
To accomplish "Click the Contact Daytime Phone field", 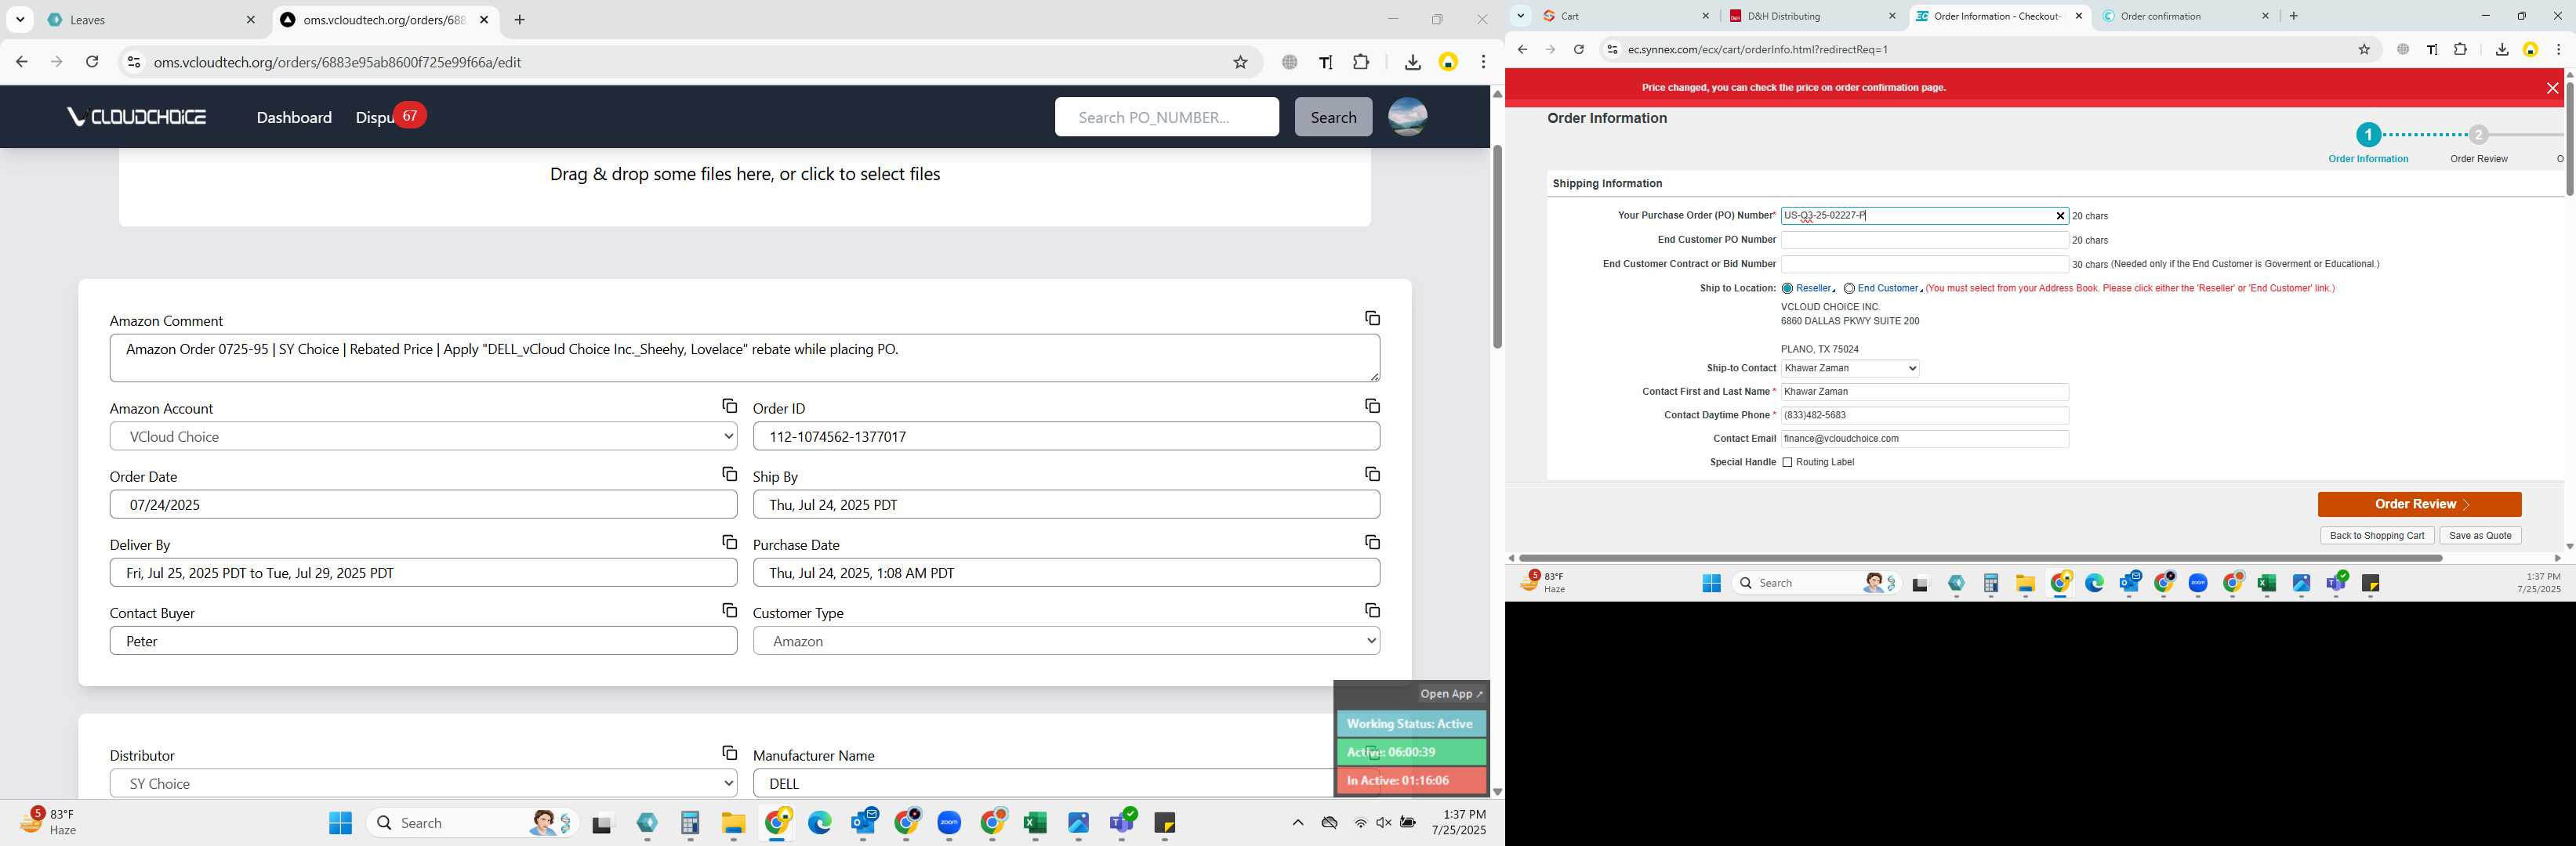I will (x=1924, y=415).
